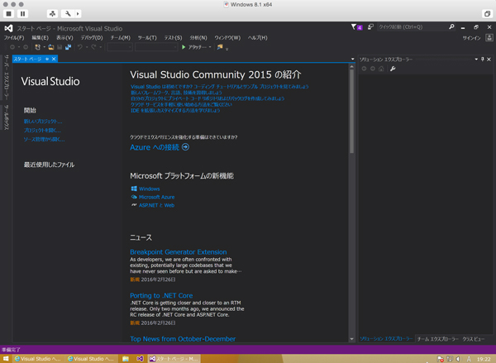
Task: Click the Navigate Backward toolbar icon
Action: 12,47
